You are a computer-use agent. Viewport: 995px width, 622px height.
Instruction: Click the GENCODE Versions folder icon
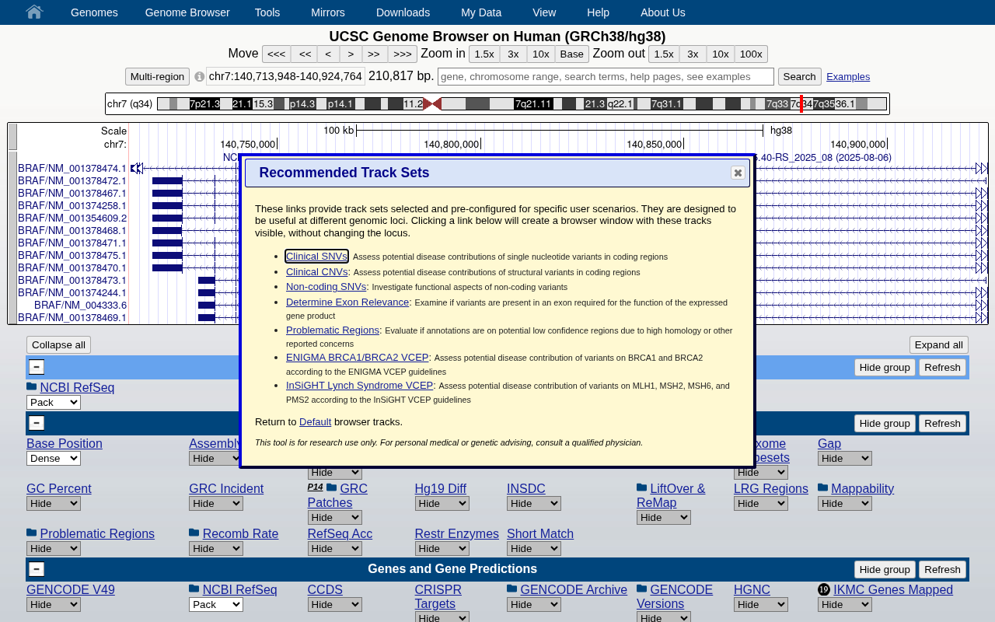[642, 589]
